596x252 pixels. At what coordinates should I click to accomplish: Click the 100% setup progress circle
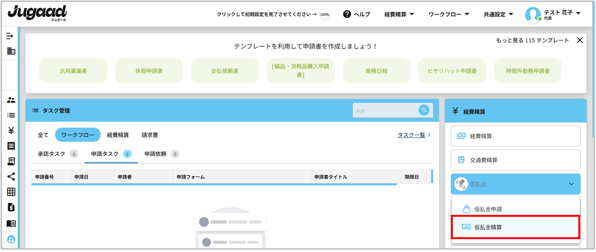click(324, 14)
